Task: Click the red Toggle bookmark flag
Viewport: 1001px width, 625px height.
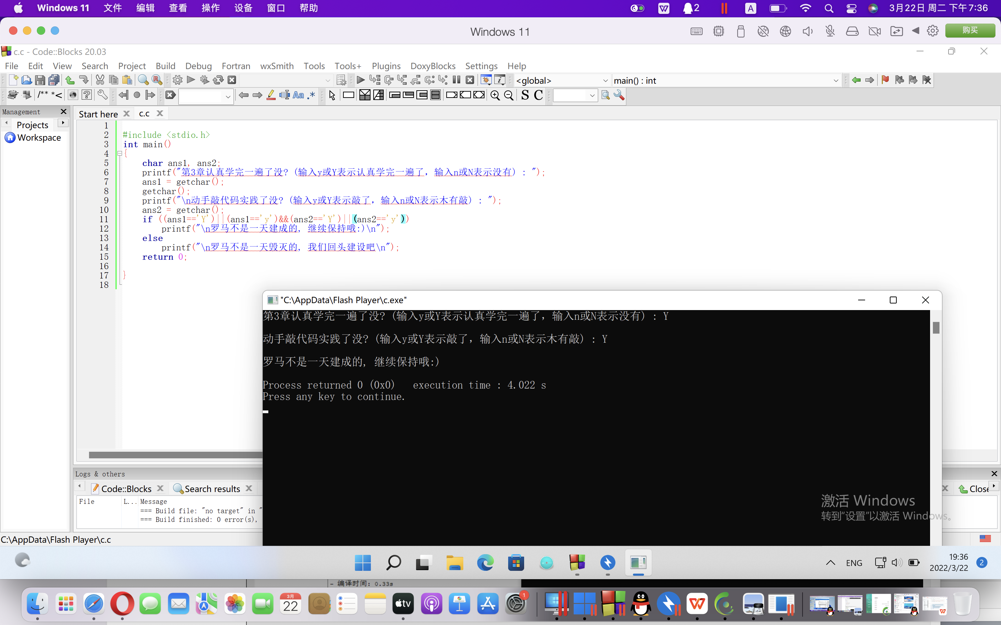Action: [885, 80]
